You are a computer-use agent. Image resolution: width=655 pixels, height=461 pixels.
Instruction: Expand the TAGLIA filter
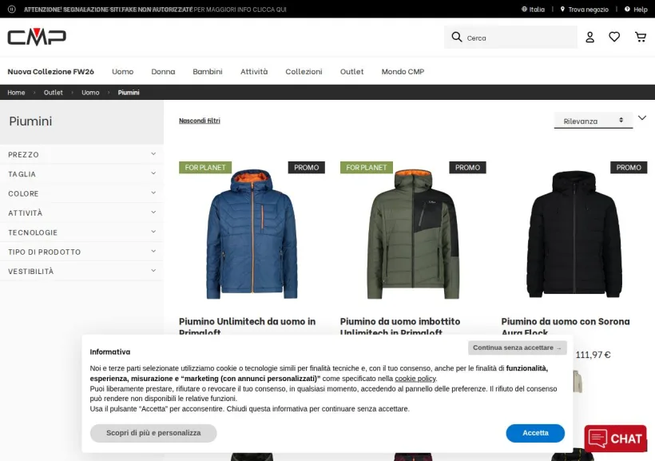coord(81,174)
